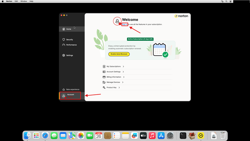Open System Settings from the Dock

pyautogui.click(x=170, y=136)
